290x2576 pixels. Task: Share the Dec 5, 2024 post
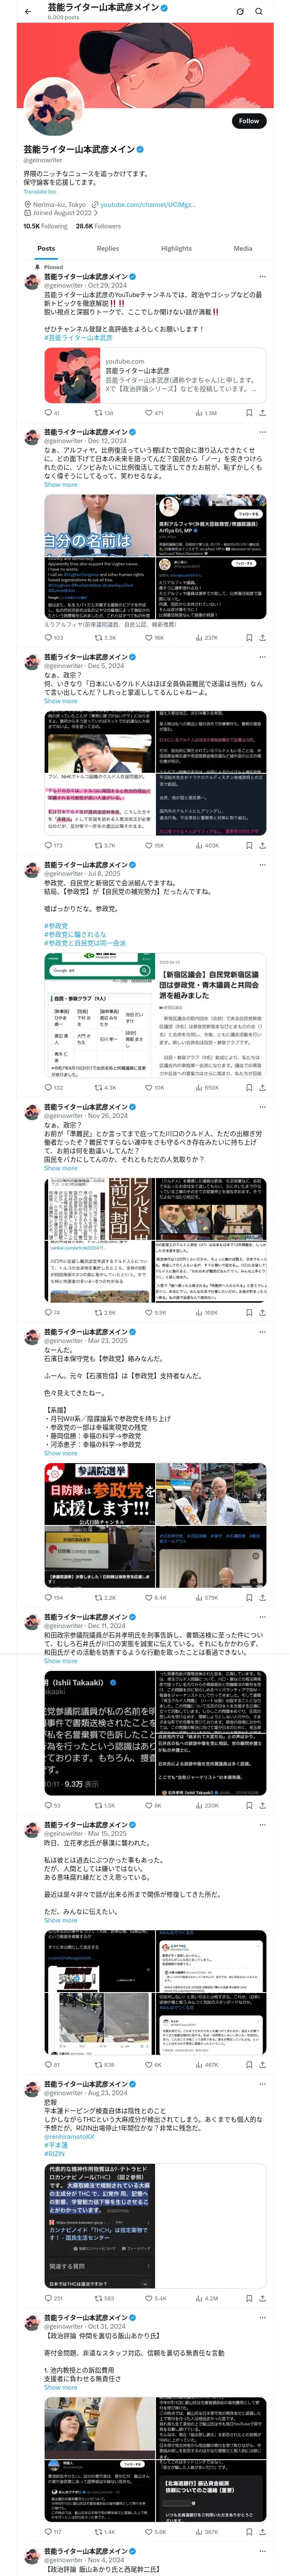tap(262, 845)
